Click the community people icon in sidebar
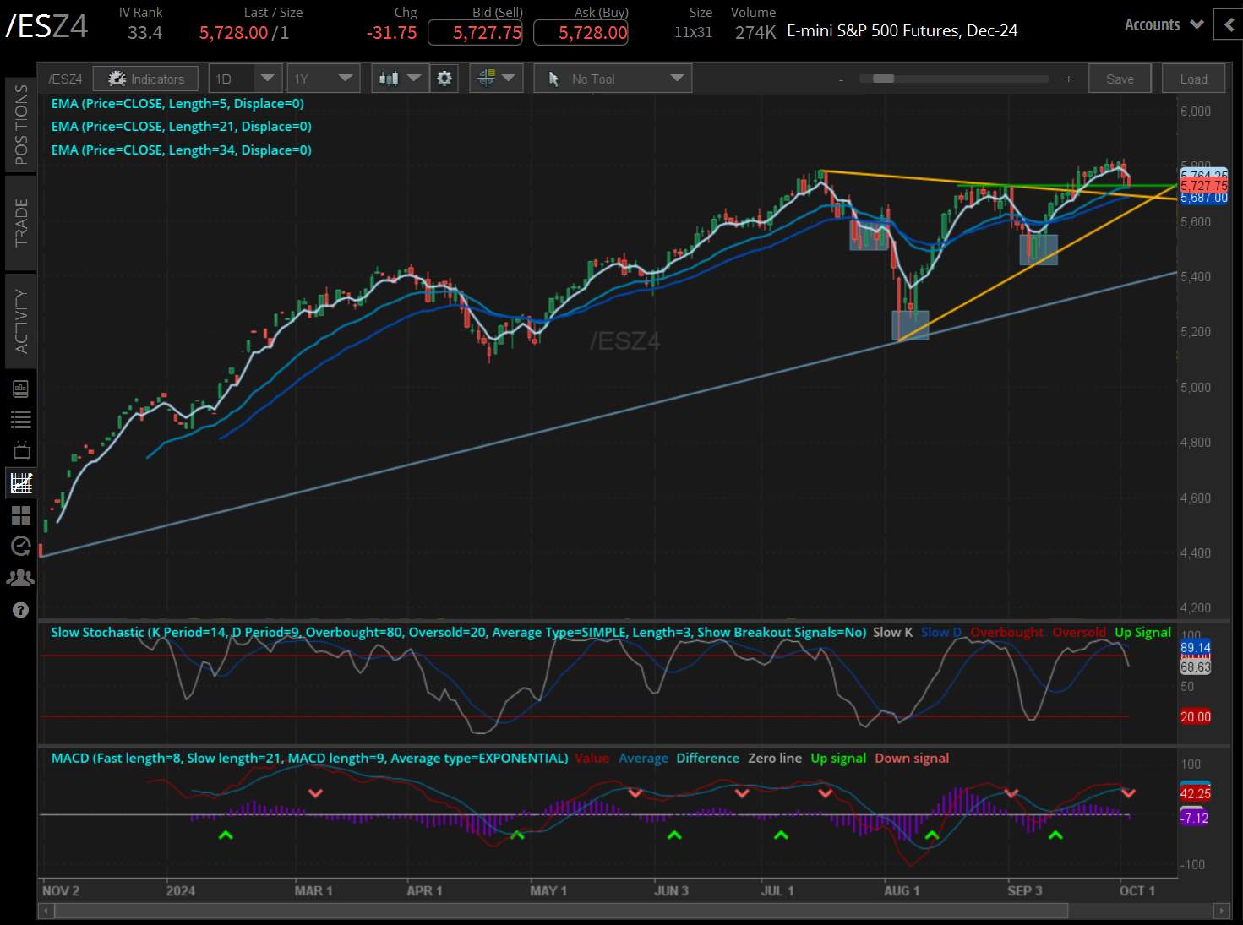The height and width of the screenshot is (925, 1243). point(21,578)
